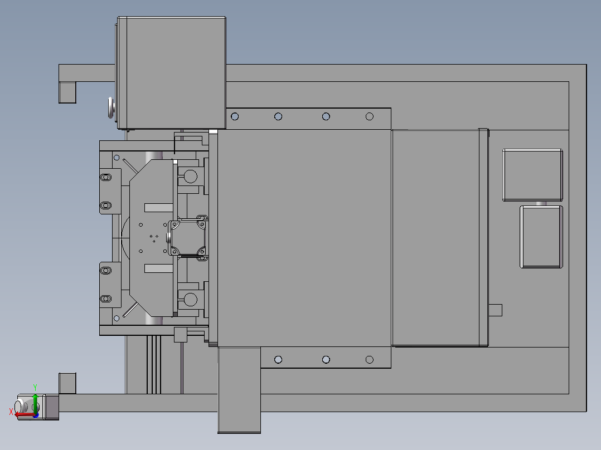Select the lower circular shaft beside the octagonal plate
Viewport: 601px width, 450px height.
(191, 300)
